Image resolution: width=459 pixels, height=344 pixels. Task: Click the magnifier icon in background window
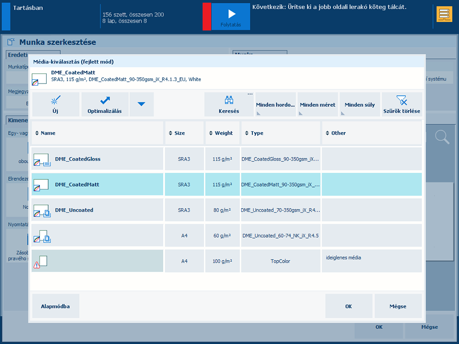coord(442,137)
